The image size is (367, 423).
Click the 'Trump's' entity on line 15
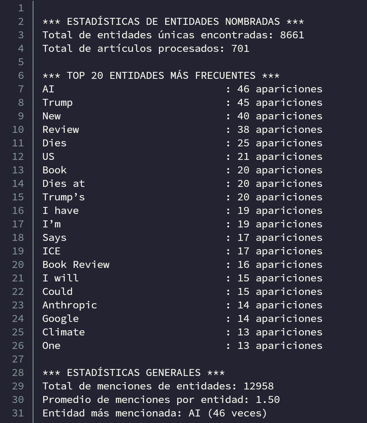(x=64, y=197)
